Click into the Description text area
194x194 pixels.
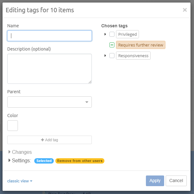click(x=49, y=69)
